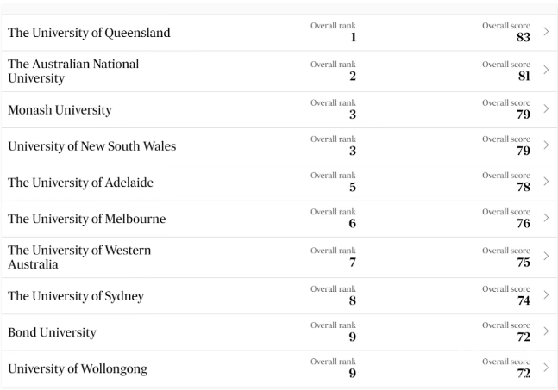Expand University of New South Wales chevron
The image size is (558, 390).
pyautogui.click(x=546, y=145)
